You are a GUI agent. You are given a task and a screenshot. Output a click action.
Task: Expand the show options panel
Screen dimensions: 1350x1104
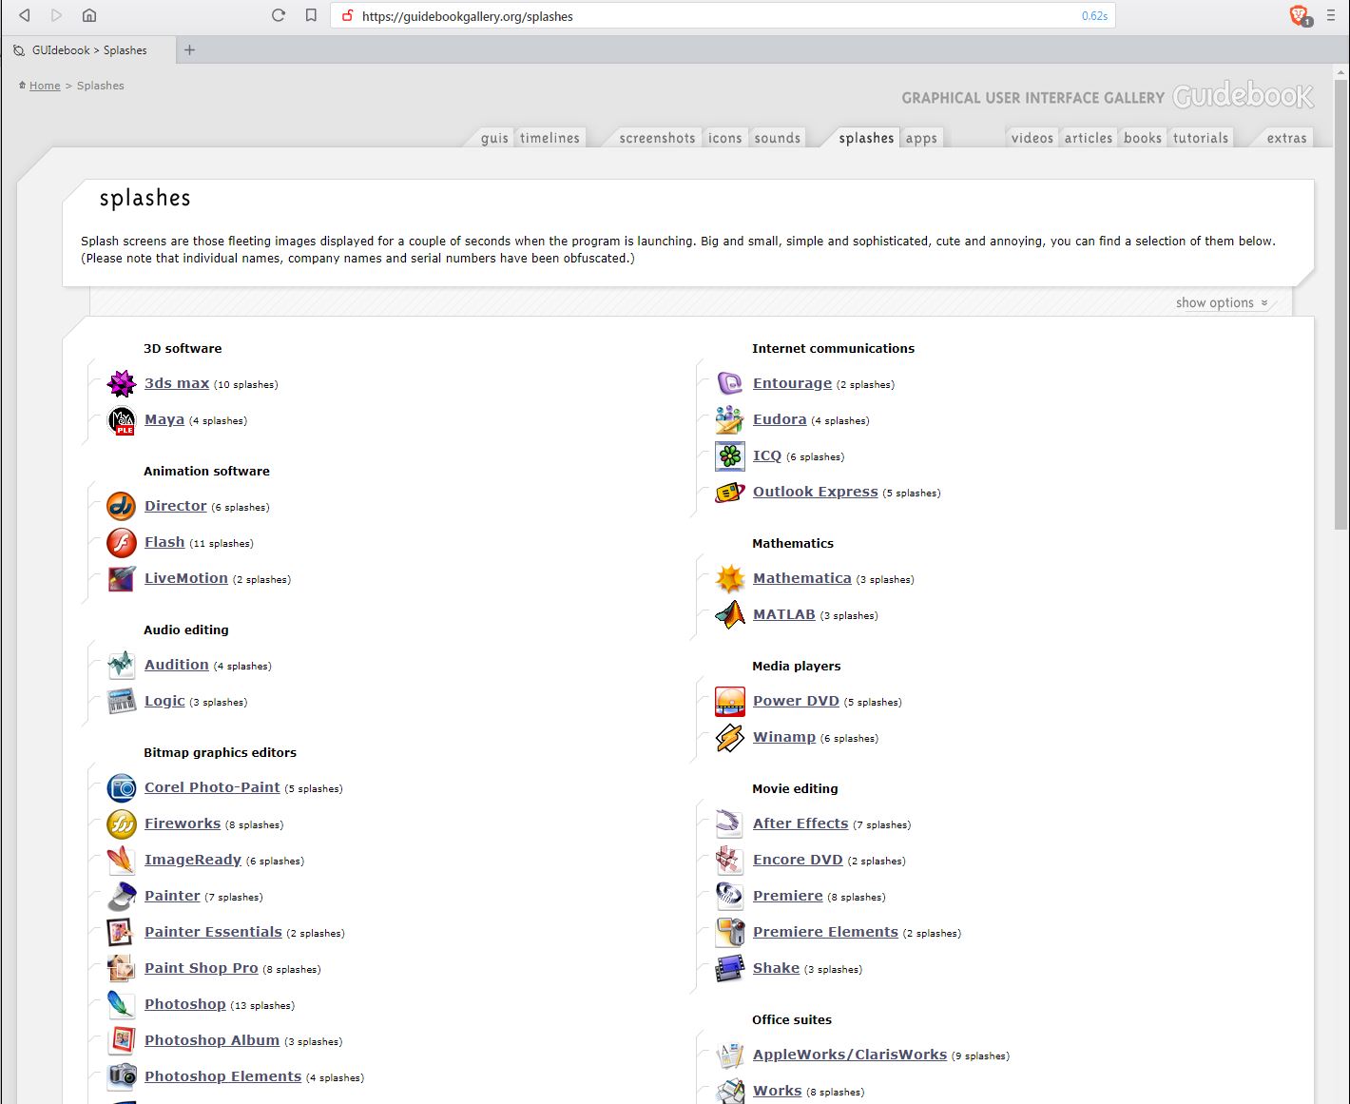pyautogui.click(x=1222, y=302)
